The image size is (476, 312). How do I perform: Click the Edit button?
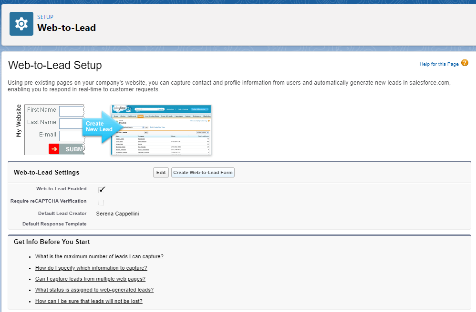161,173
